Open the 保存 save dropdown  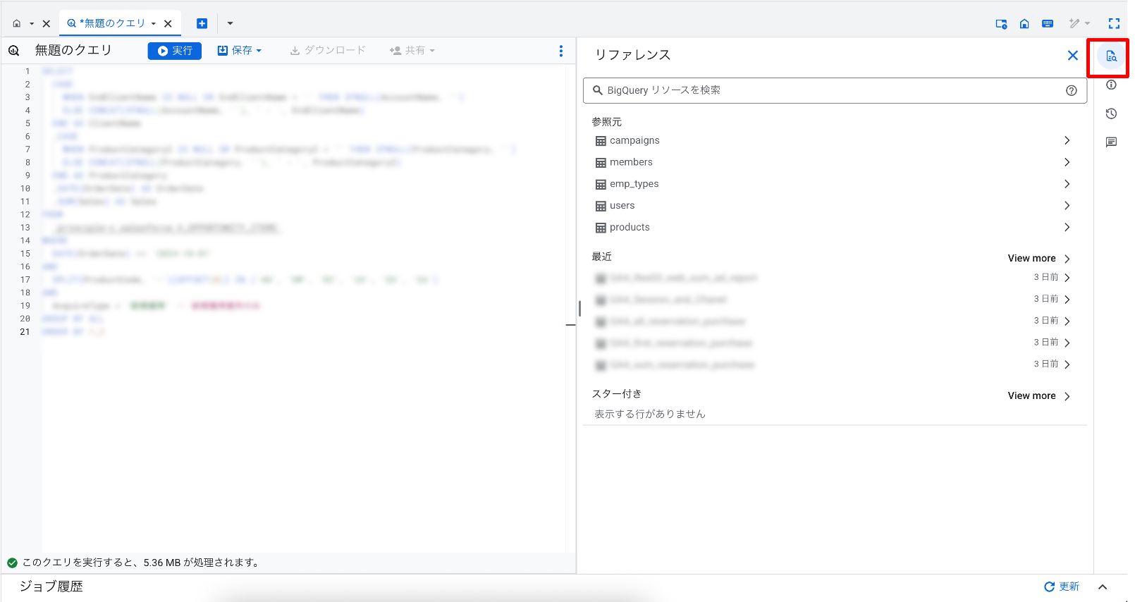point(240,51)
